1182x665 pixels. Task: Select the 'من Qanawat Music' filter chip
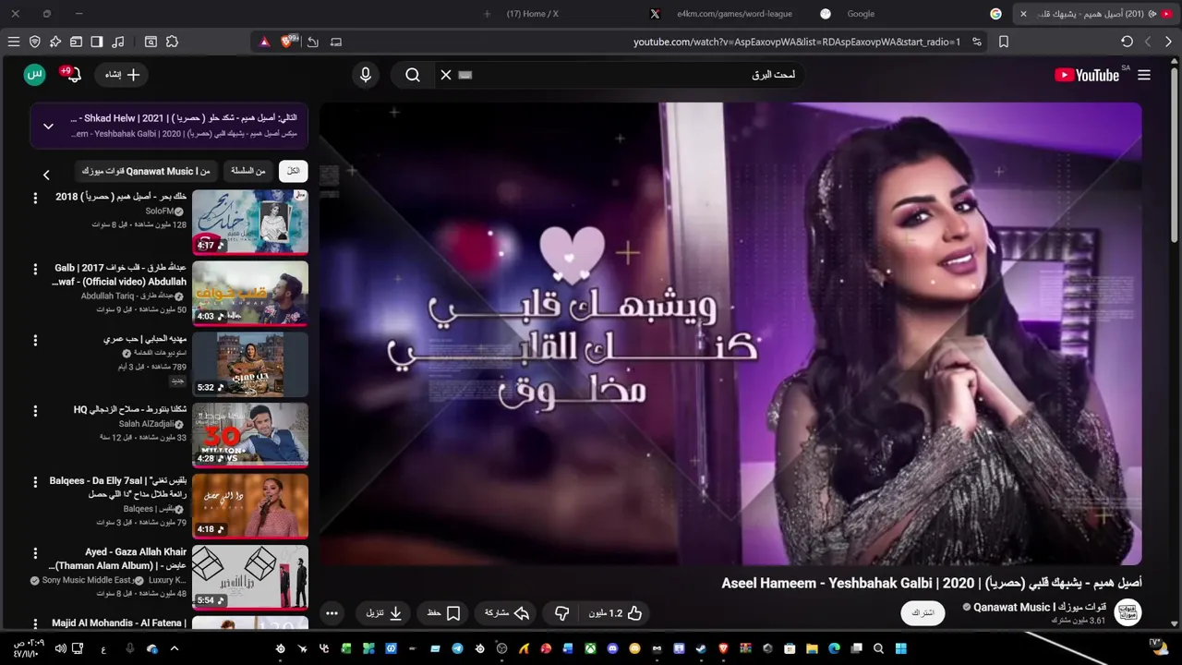click(145, 171)
